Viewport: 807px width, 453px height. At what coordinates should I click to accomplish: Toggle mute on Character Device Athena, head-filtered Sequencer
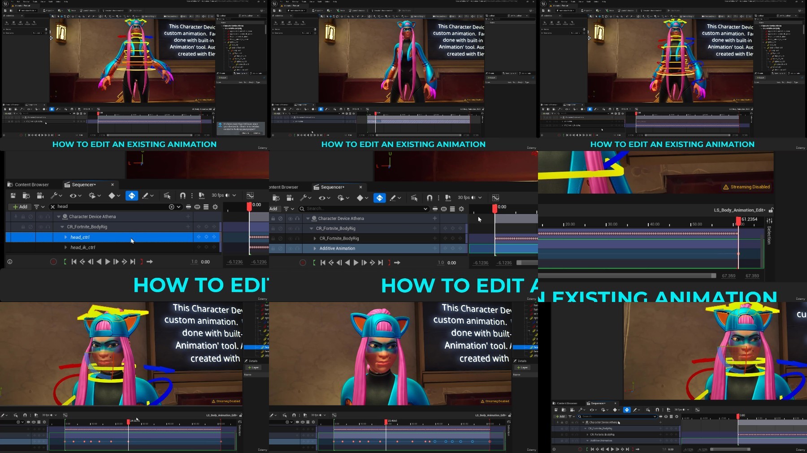30,216
